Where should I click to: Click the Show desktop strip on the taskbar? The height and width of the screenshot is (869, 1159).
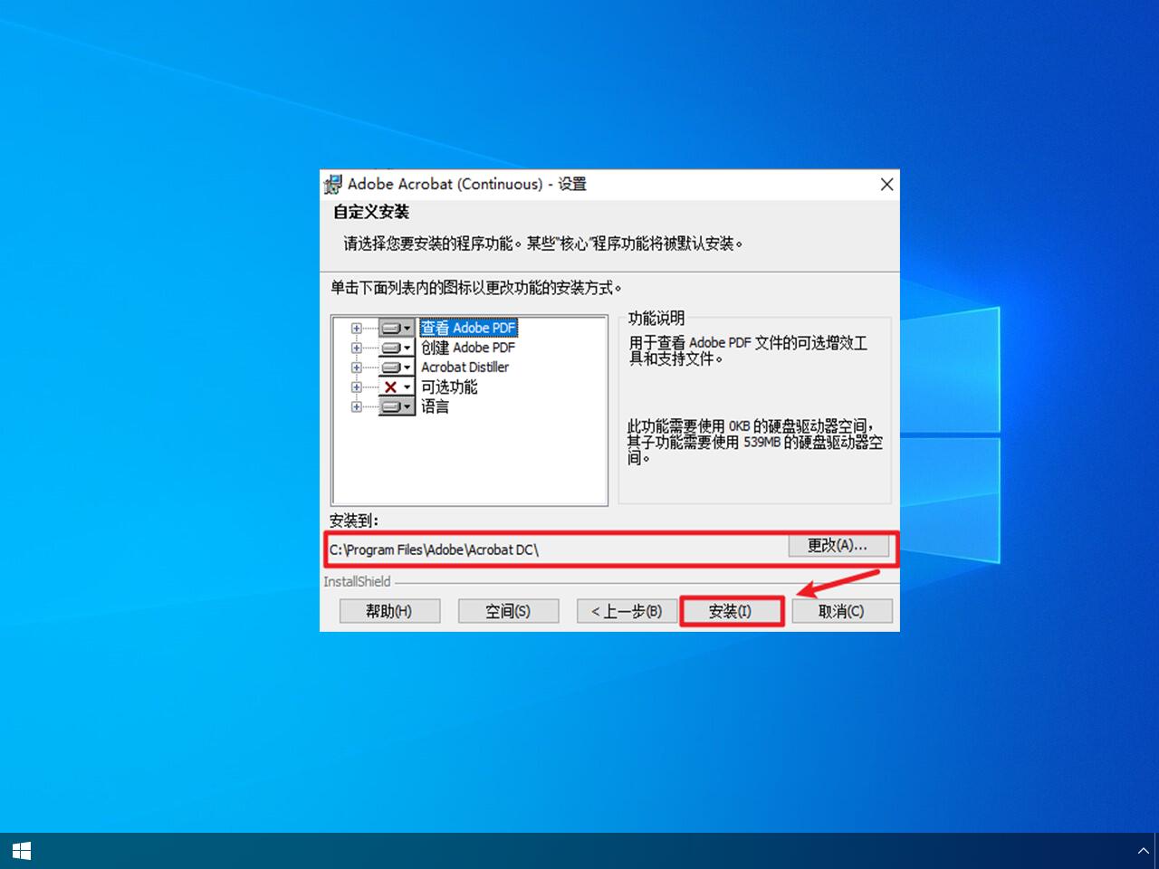pos(1156,851)
